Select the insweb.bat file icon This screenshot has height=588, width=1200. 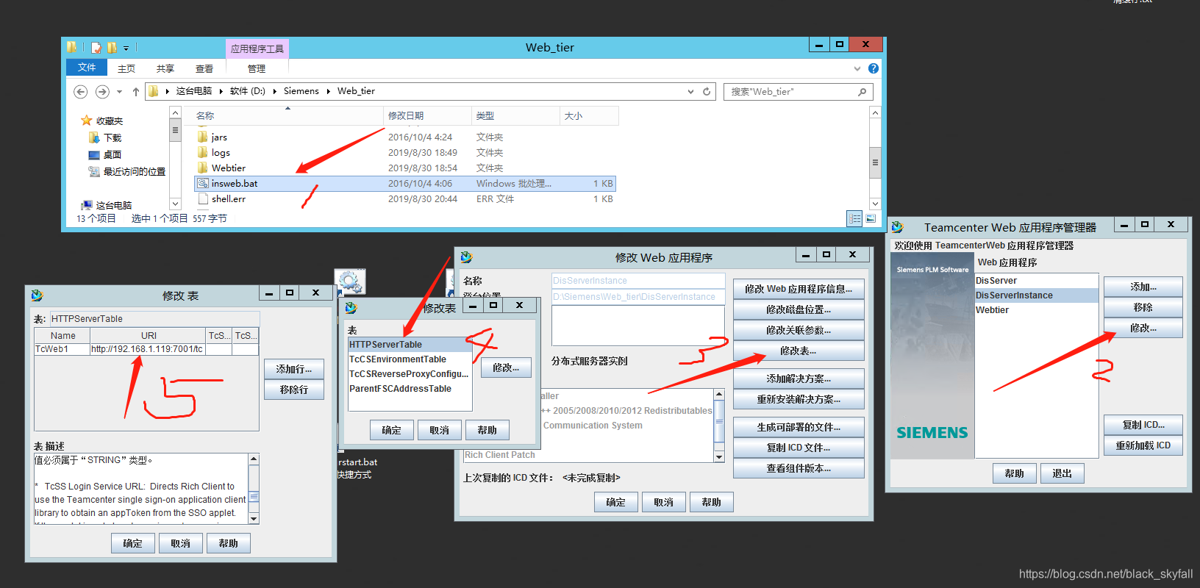click(203, 183)
